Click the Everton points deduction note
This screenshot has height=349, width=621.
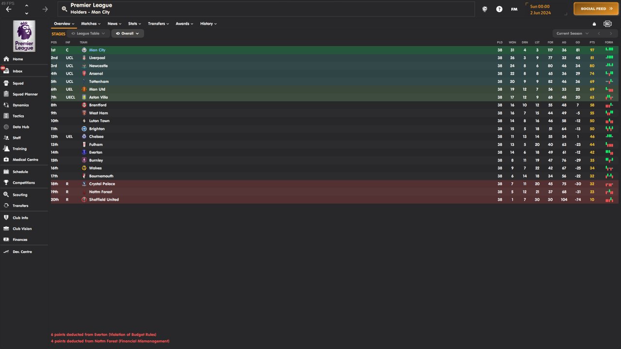click(x=103, y=334)
